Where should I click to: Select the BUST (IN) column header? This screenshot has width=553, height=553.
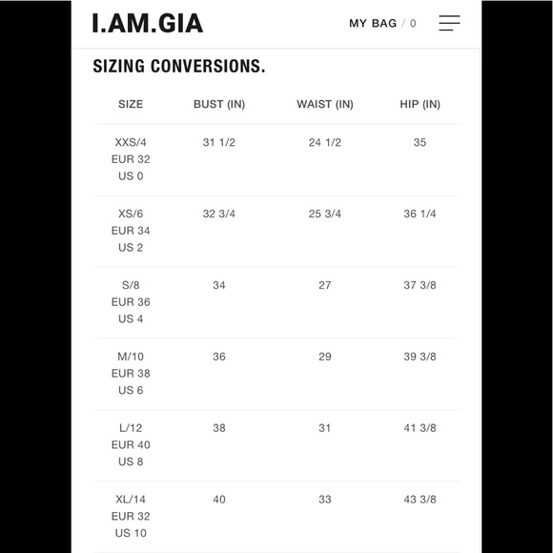coord(219,104)
